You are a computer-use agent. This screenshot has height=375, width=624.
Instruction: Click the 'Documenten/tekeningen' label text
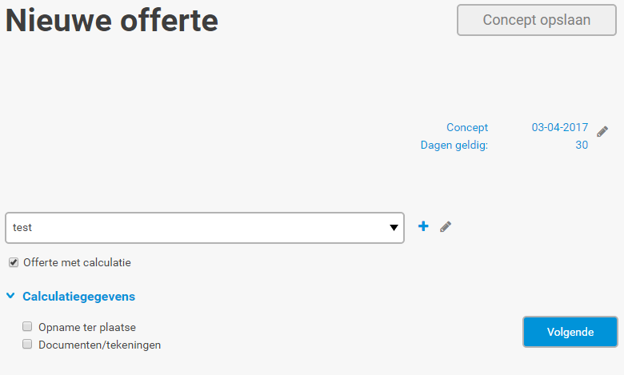99,345
